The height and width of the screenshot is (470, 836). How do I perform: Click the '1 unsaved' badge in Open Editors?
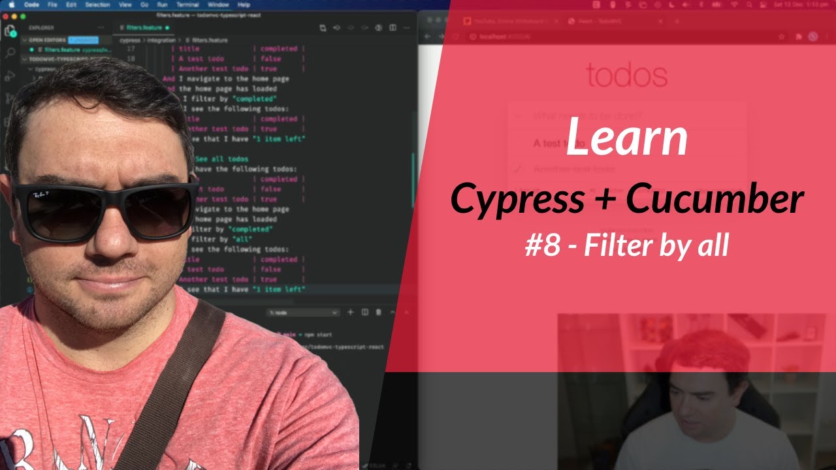(x=83, y=40)
